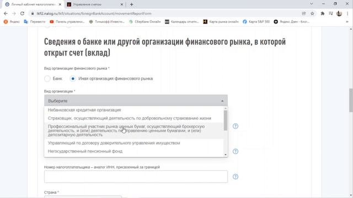Click the dropdown list scroll-up arrow

click(226, 108)
